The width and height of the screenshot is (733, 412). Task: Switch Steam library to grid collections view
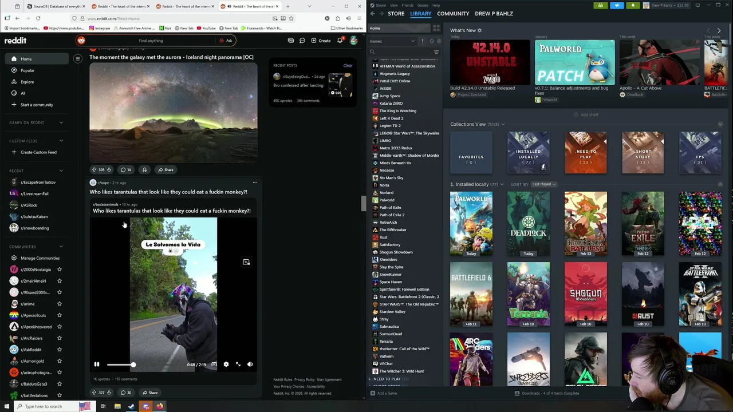(x=436, y=28)
